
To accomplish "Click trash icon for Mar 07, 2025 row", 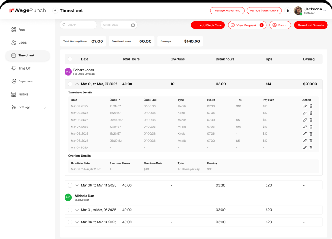I will pos(311,147).
